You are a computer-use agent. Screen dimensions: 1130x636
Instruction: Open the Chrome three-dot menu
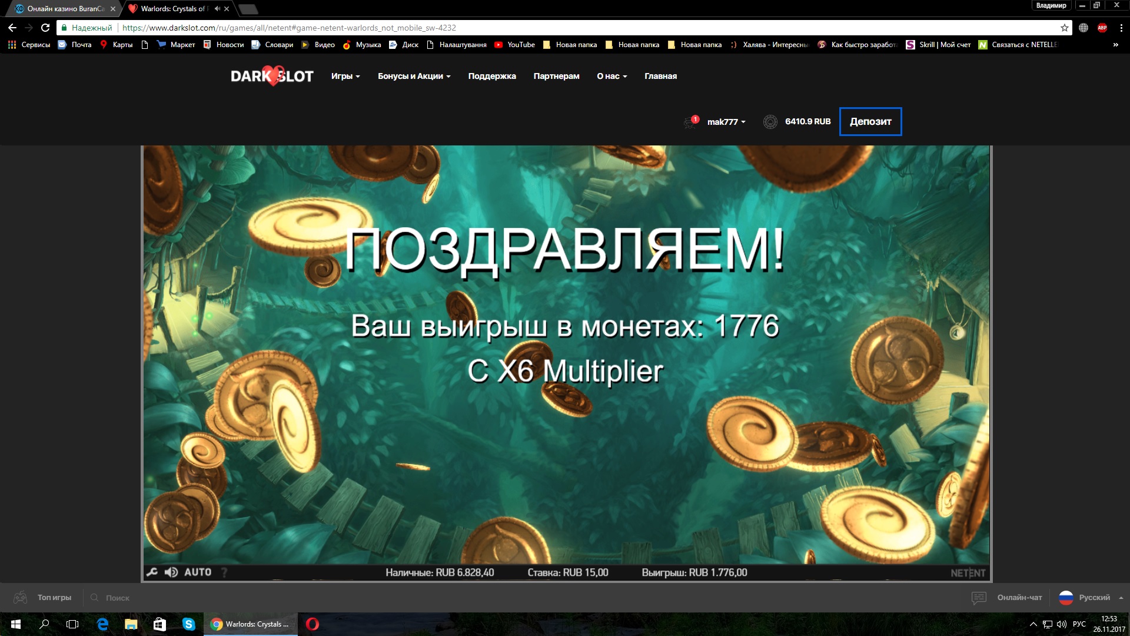(x=1121, y=28)
